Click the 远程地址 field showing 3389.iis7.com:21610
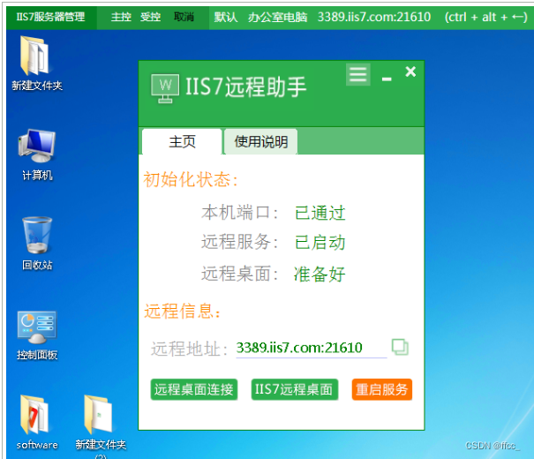Screen dimensions: 534x459 point(312,348)
